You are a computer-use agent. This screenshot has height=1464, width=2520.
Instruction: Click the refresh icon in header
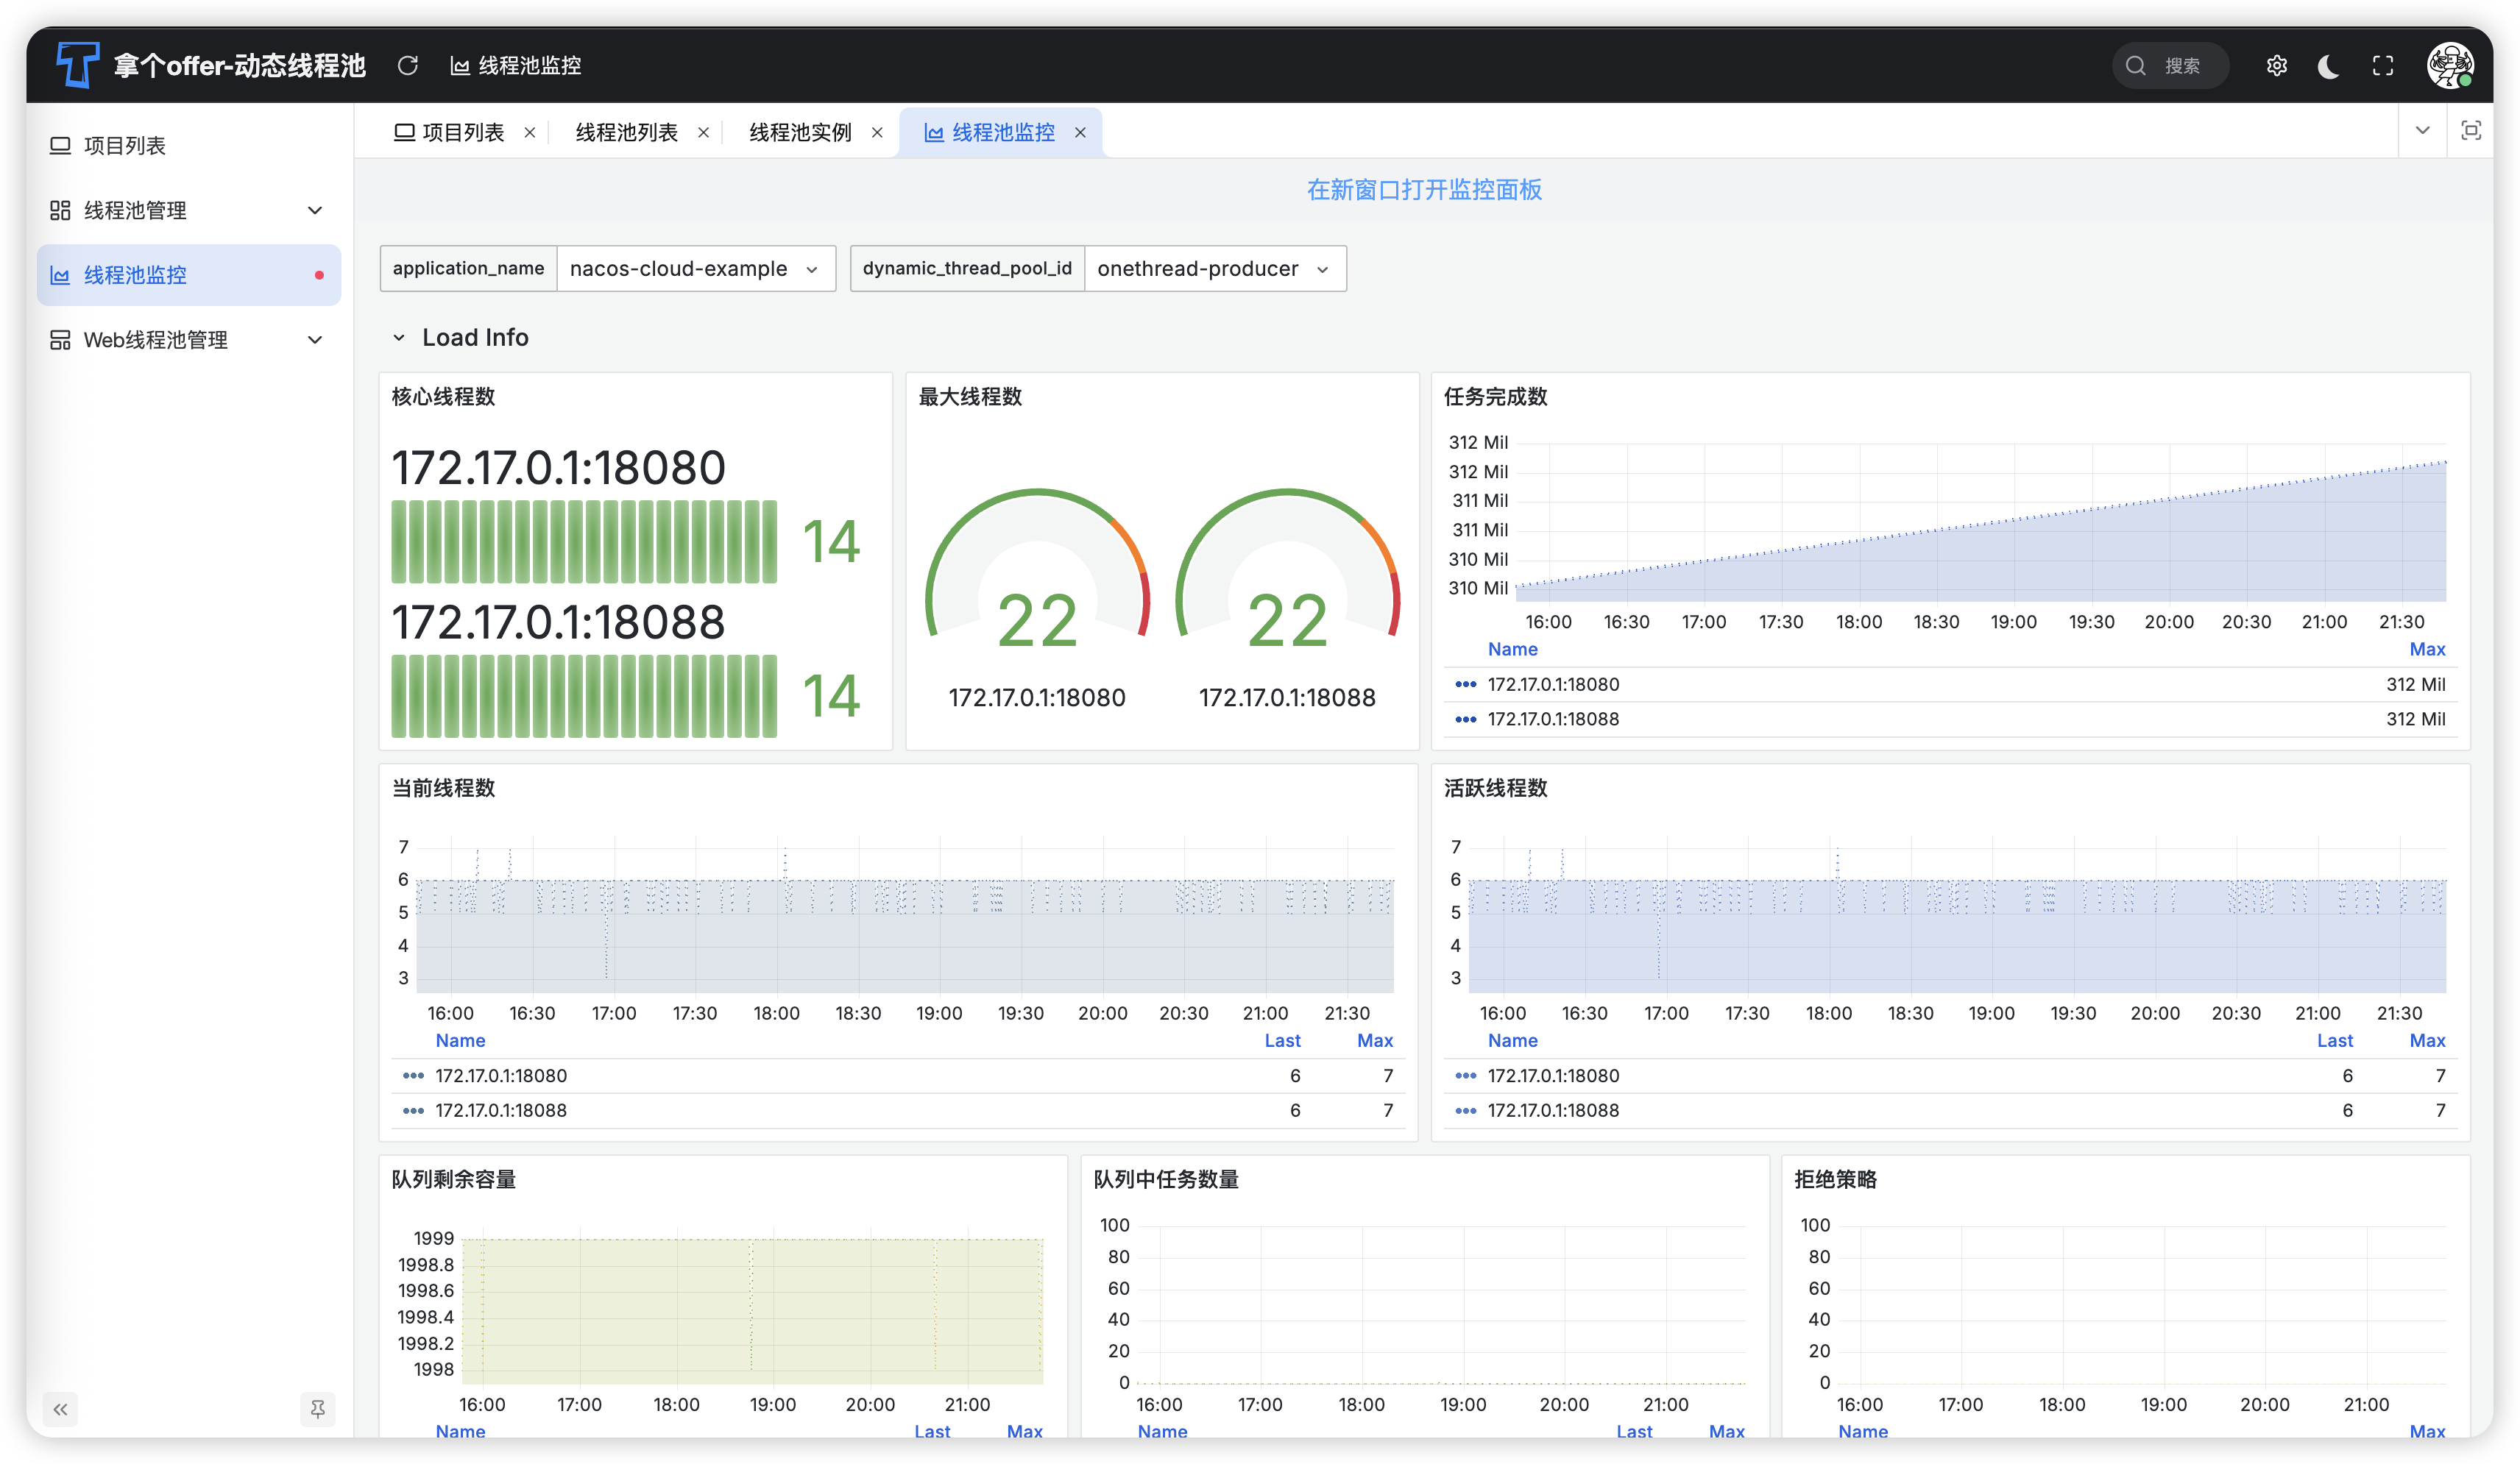tap(407, 66)
